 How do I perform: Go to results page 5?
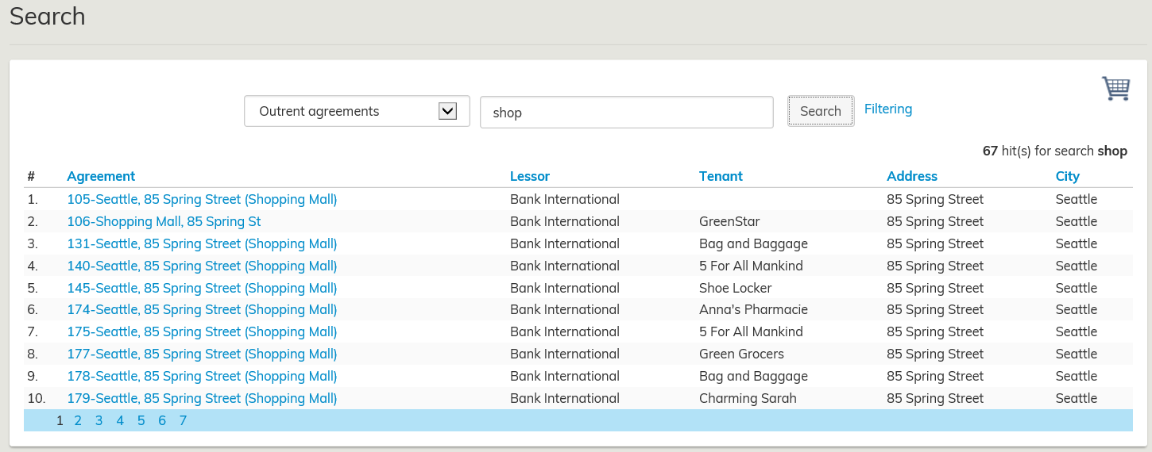point(141,421)
